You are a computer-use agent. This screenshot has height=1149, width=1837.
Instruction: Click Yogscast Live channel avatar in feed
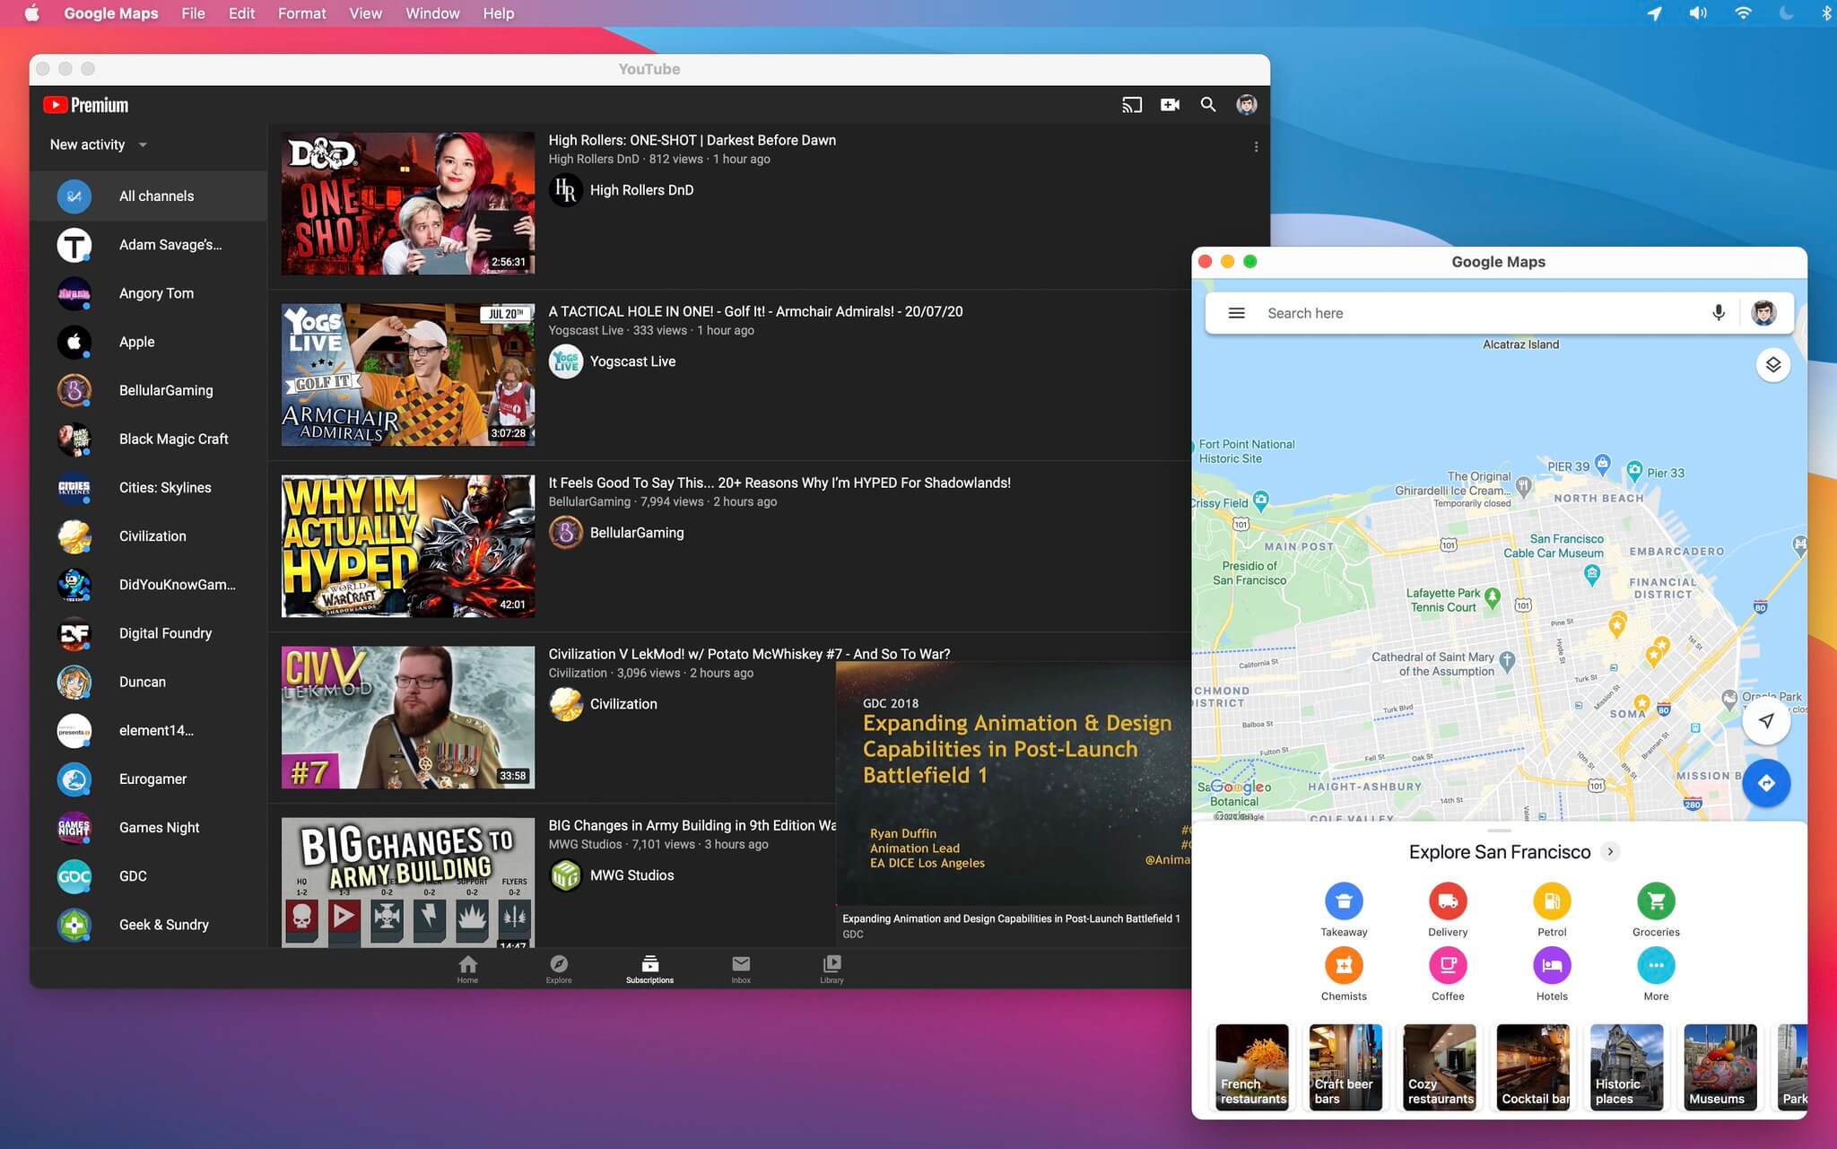(566, 361)
